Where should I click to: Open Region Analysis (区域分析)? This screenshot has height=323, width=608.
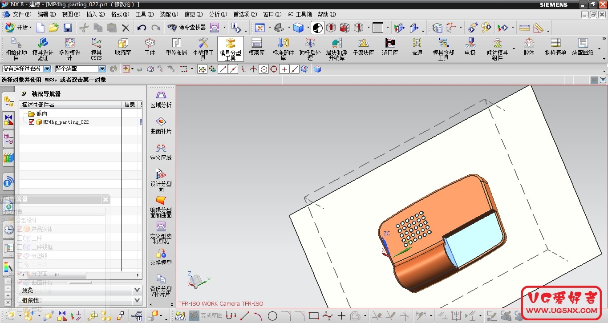[x=161, y=99]
